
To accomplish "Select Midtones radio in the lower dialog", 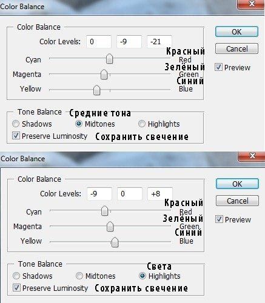I will click(x=79, y=276).
